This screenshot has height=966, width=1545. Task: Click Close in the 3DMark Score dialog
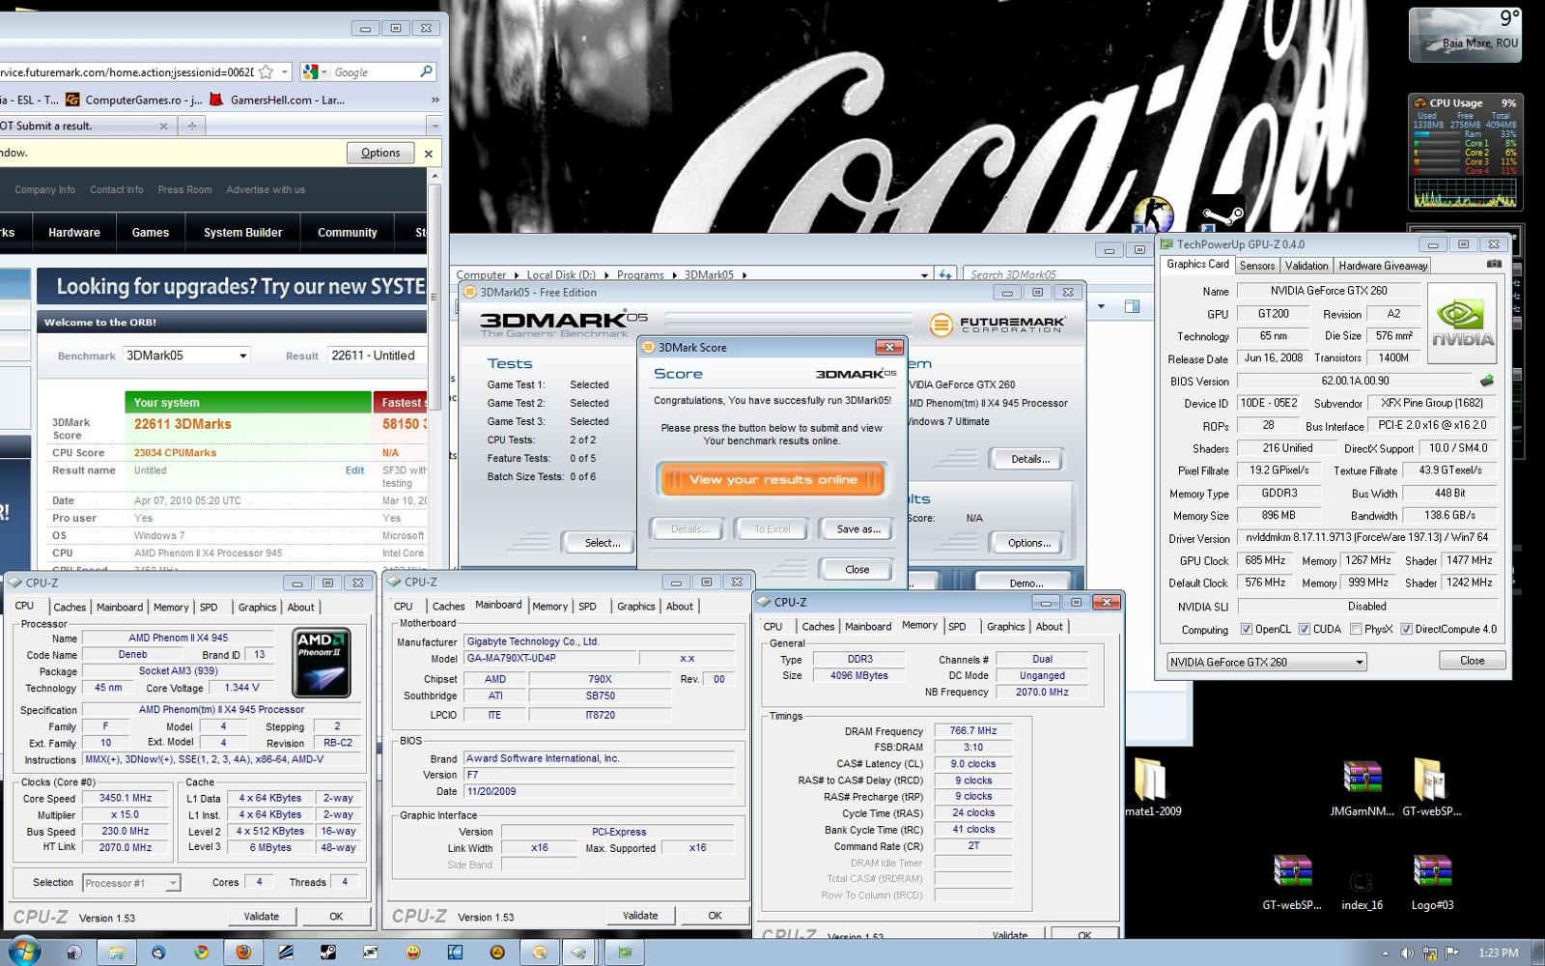click(x=857, y=570)
